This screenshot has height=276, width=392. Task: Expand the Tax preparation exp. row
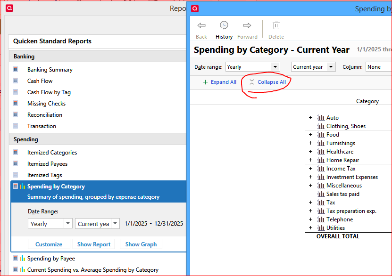310,211
